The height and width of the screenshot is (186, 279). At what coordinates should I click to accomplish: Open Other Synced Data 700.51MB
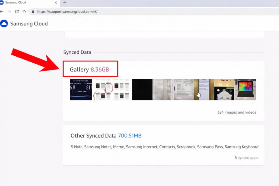(106, 136)
